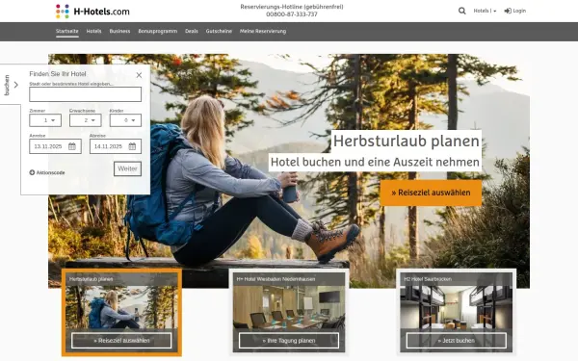Click the Hotel buchen und eine Auszeit nehmen text
Screen dimensions: 578x361
tap(375, 162)
